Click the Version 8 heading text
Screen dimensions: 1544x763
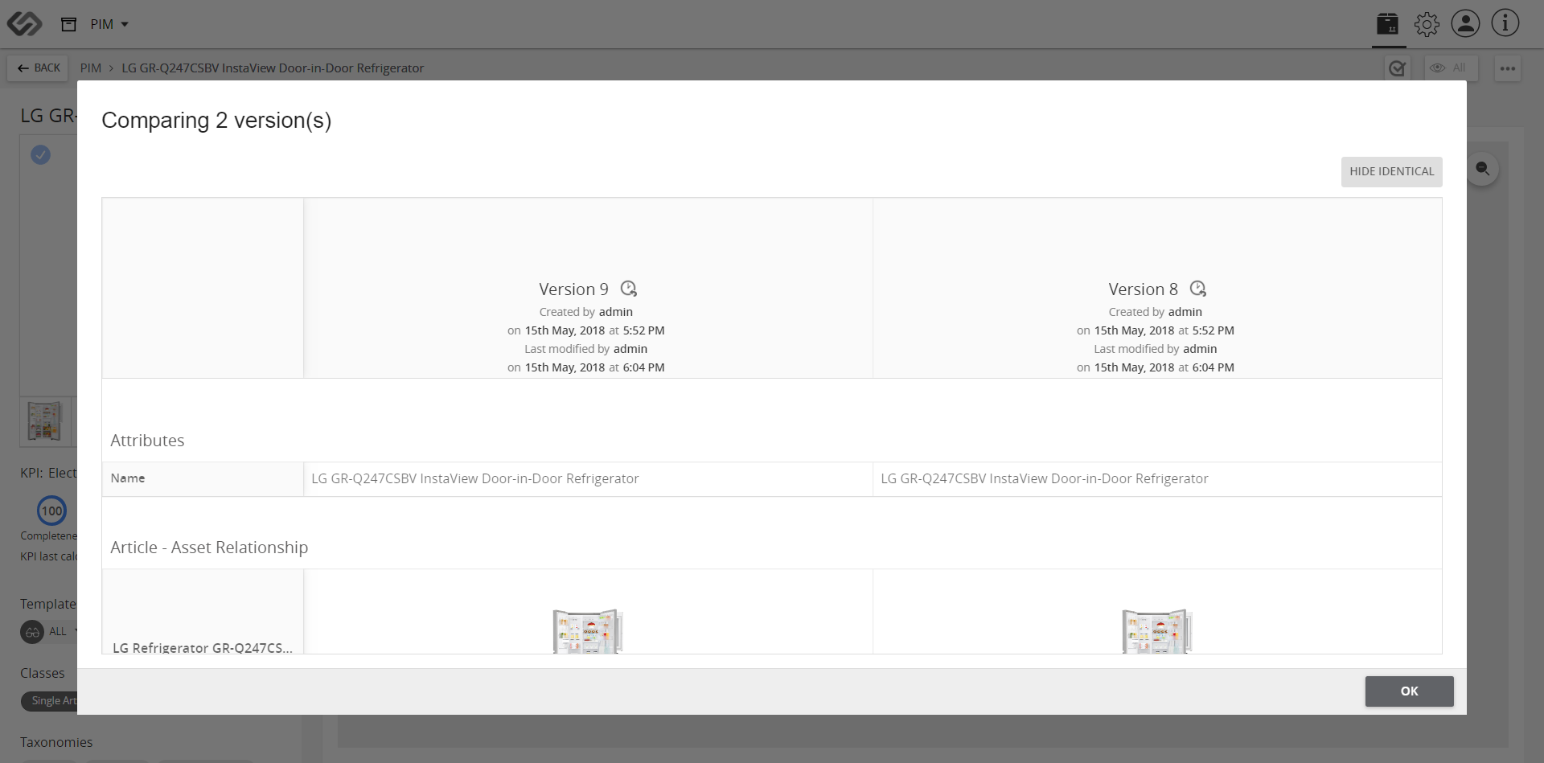(1143, 289)
